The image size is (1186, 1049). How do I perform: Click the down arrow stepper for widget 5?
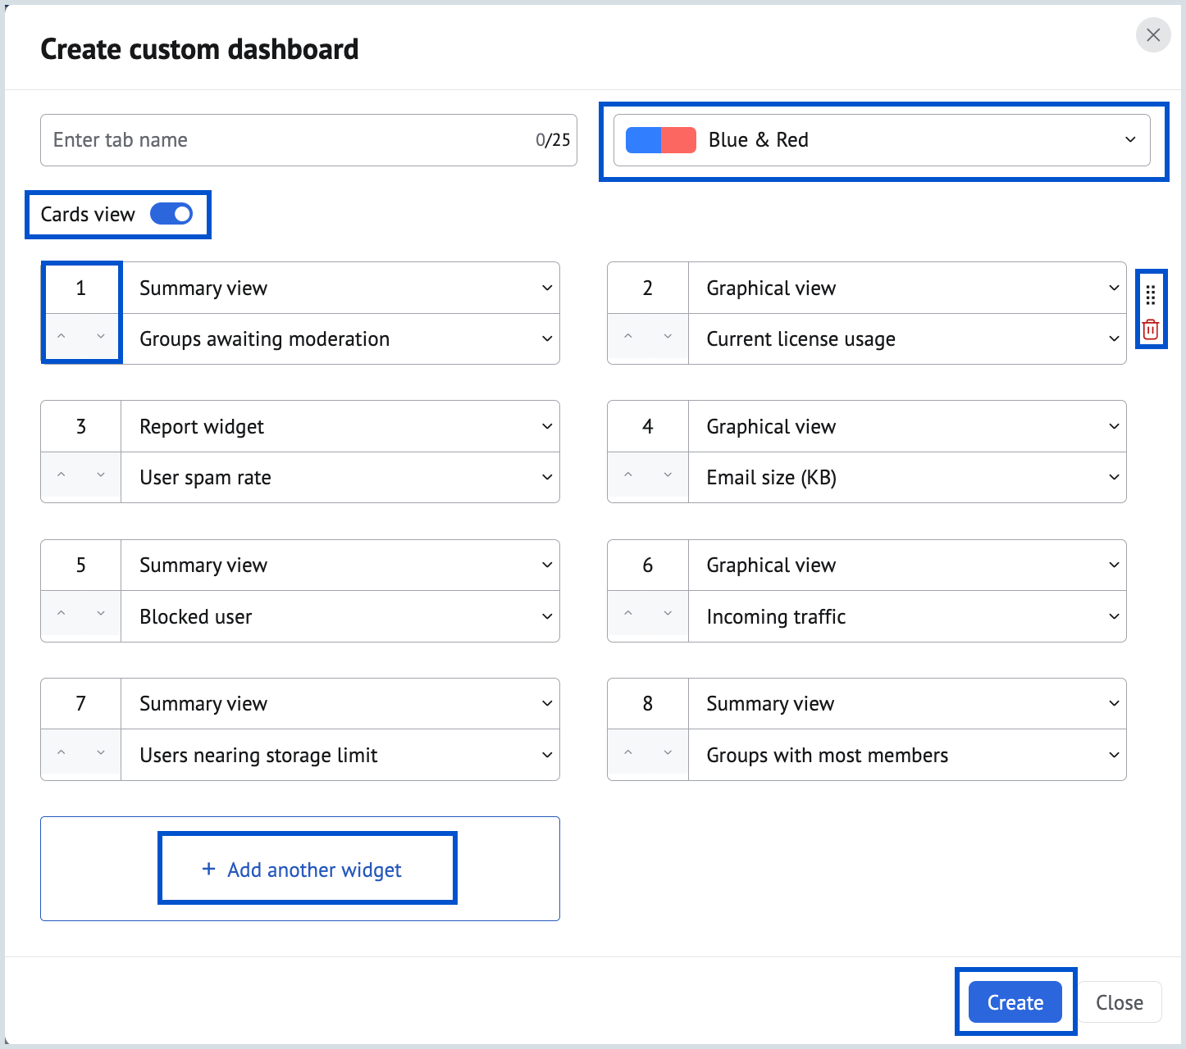(100, 614)
